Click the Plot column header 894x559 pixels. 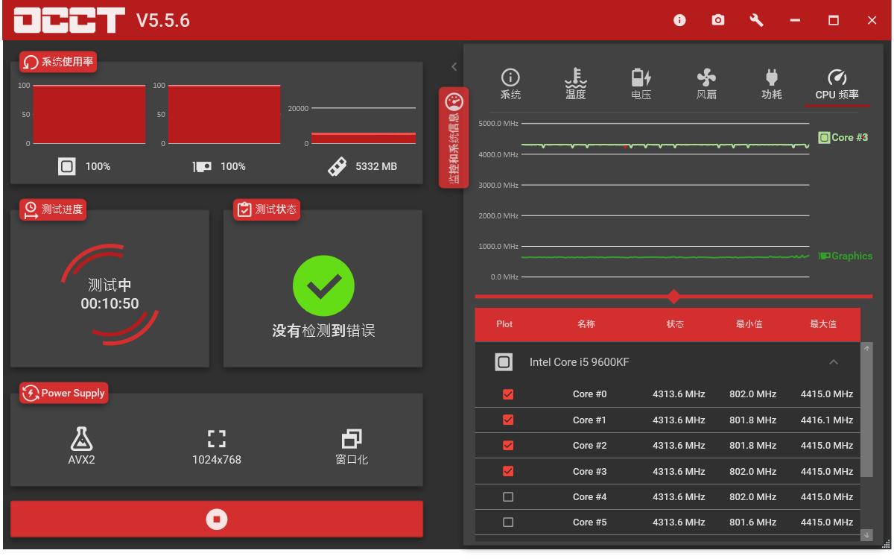click(x=504, y=324)
